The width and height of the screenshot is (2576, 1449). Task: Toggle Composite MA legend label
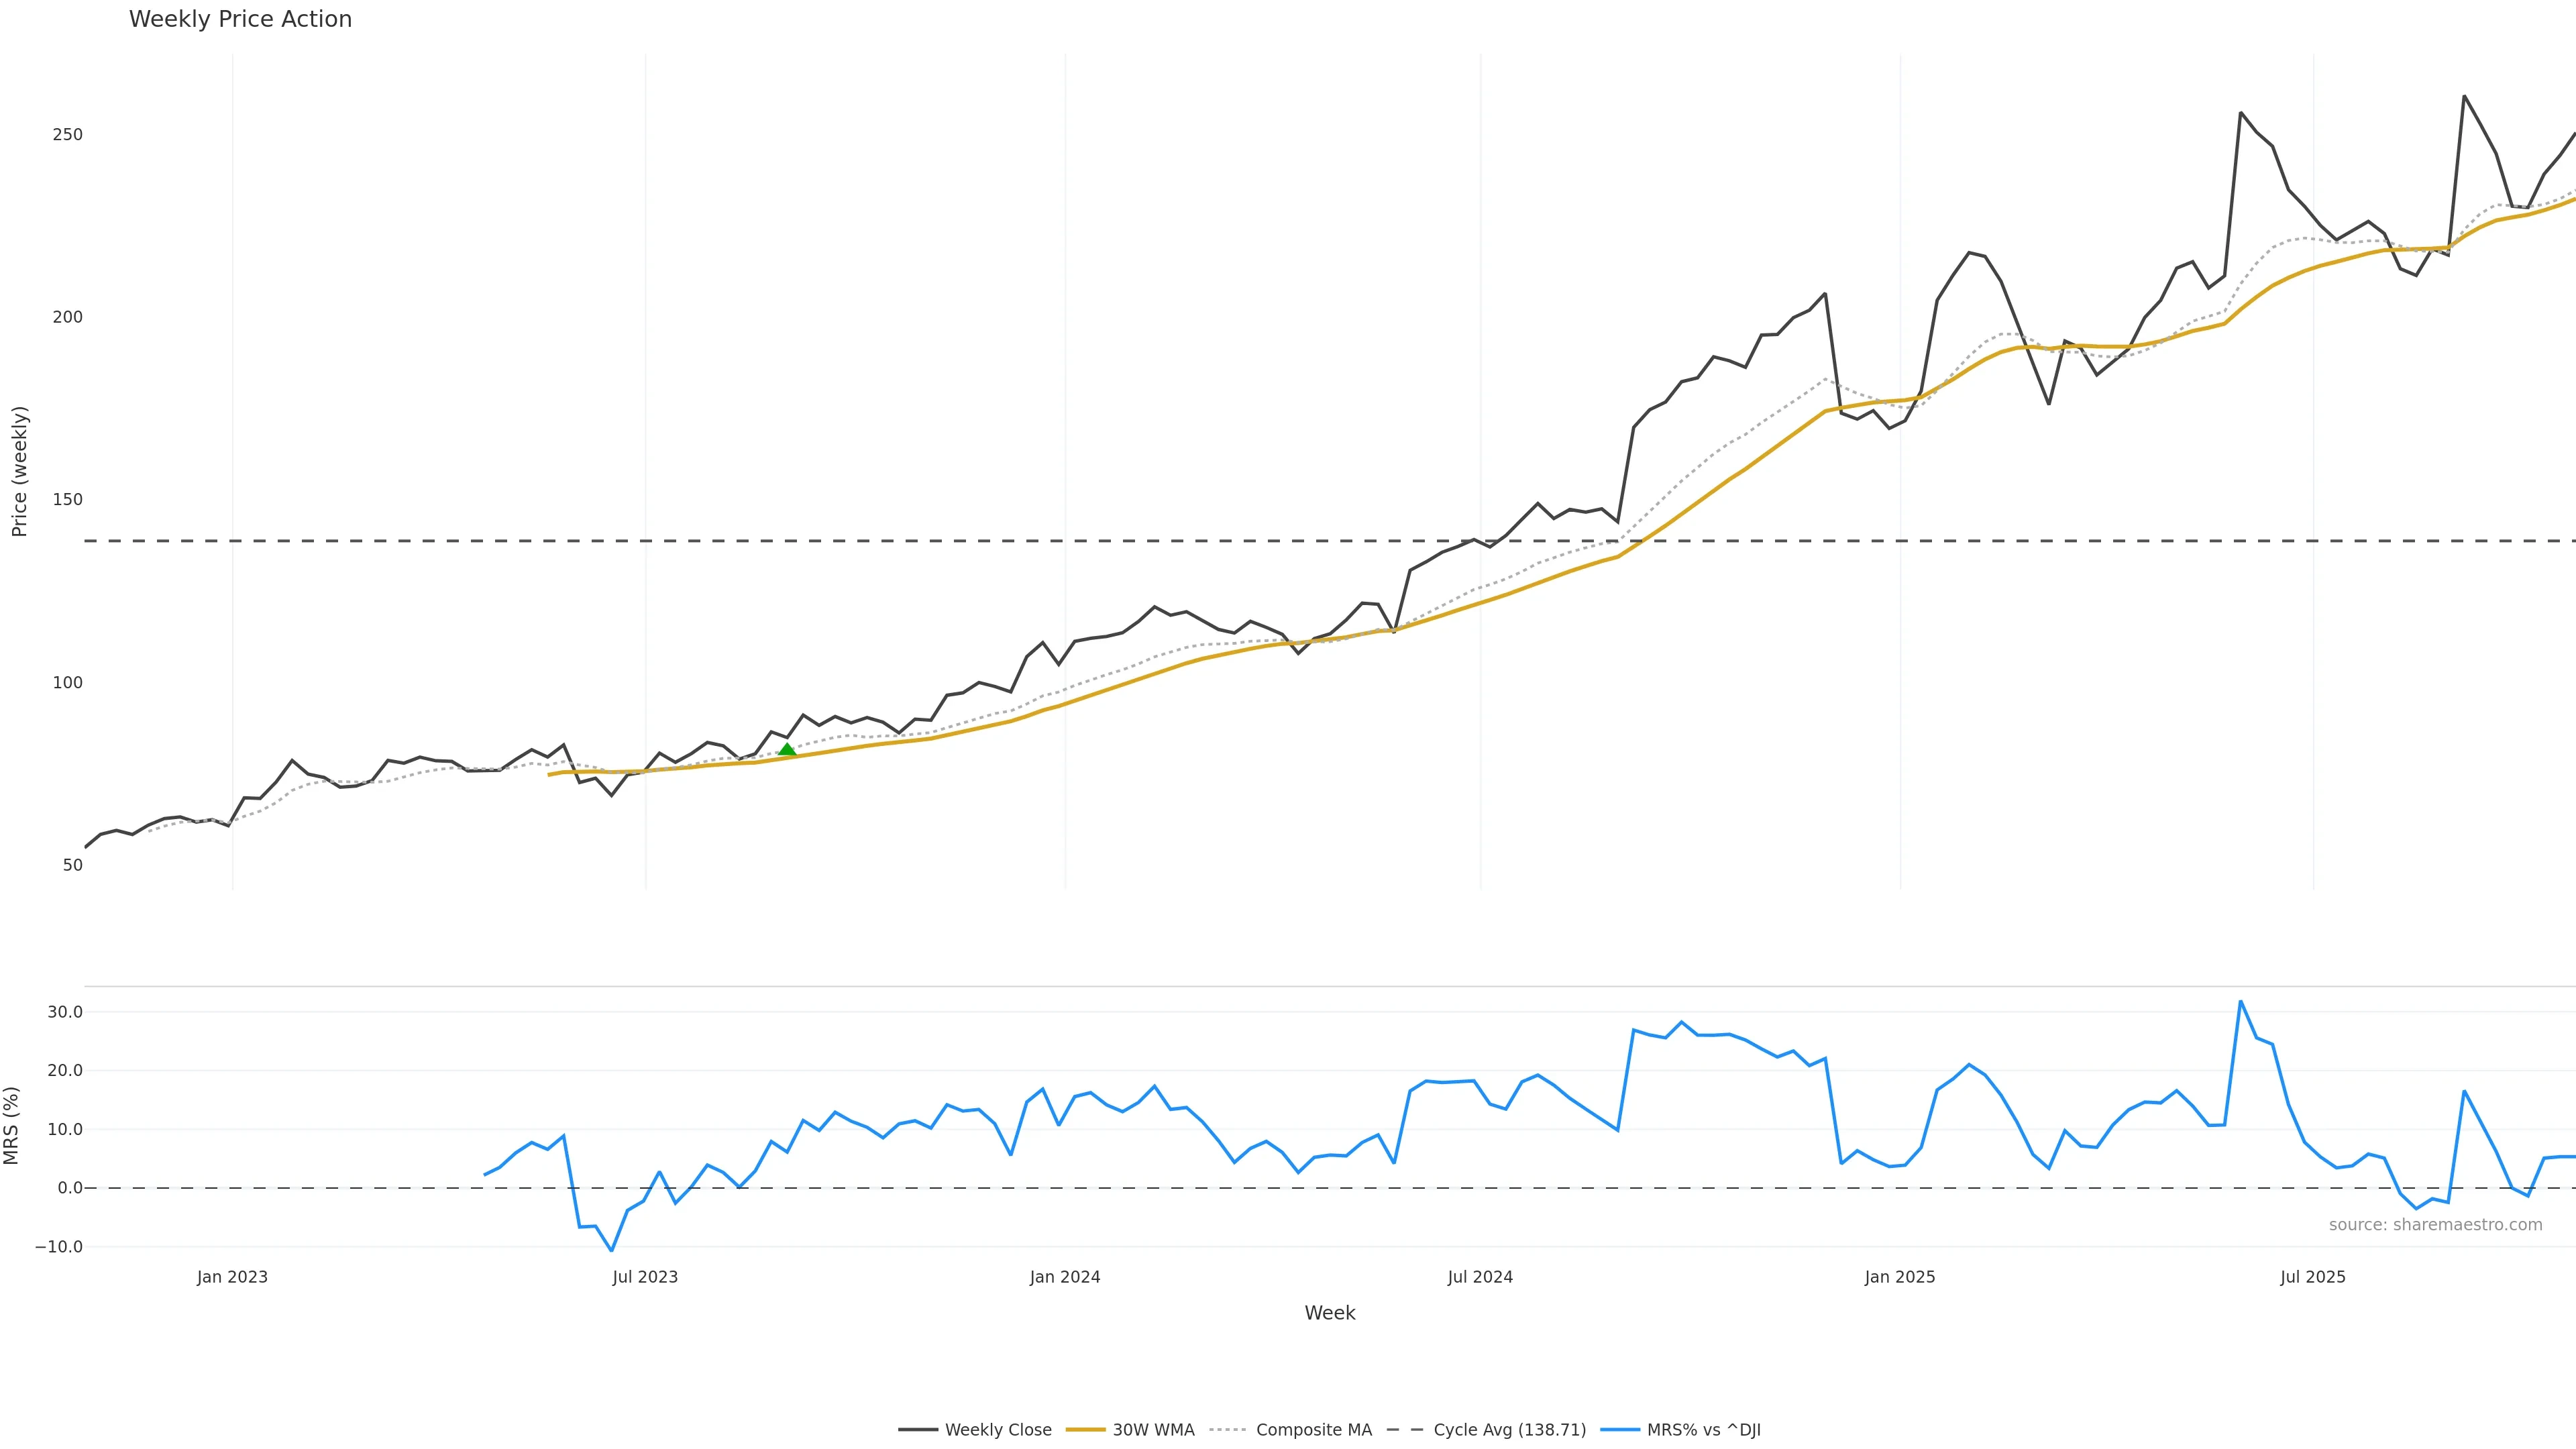(1313, 1430)
